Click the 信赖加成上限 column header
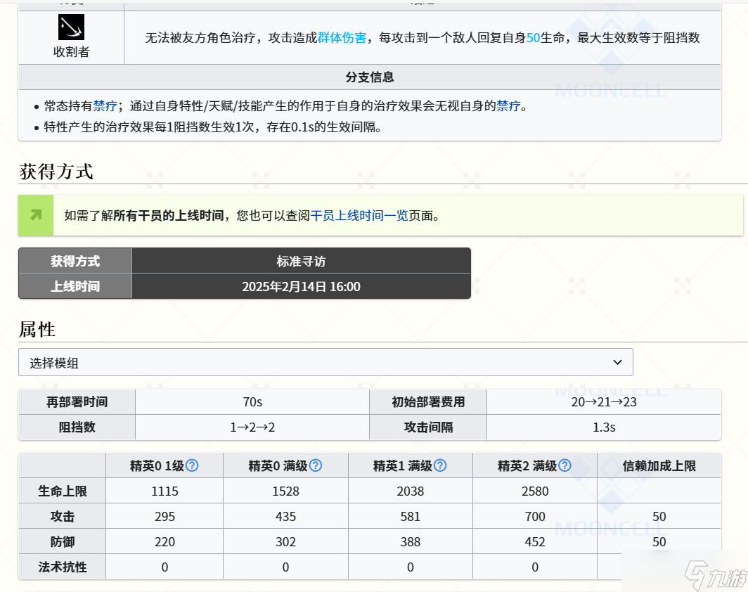 (x=659, y=465)
